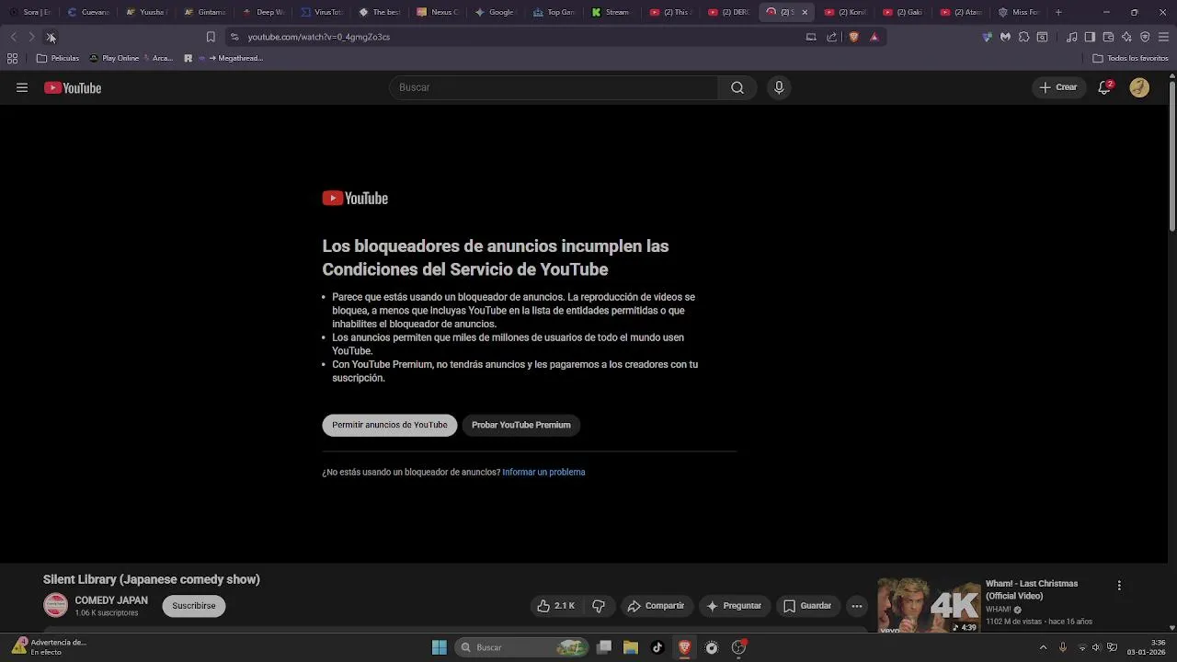Click the YouTube search field
The image size is (1177, 662).
554,87
